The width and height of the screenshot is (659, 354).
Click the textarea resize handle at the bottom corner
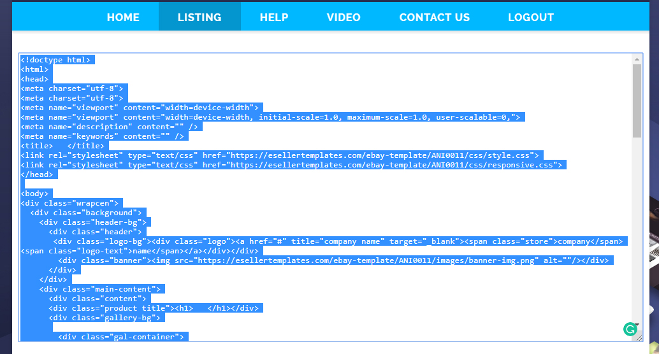coord(639,337)
